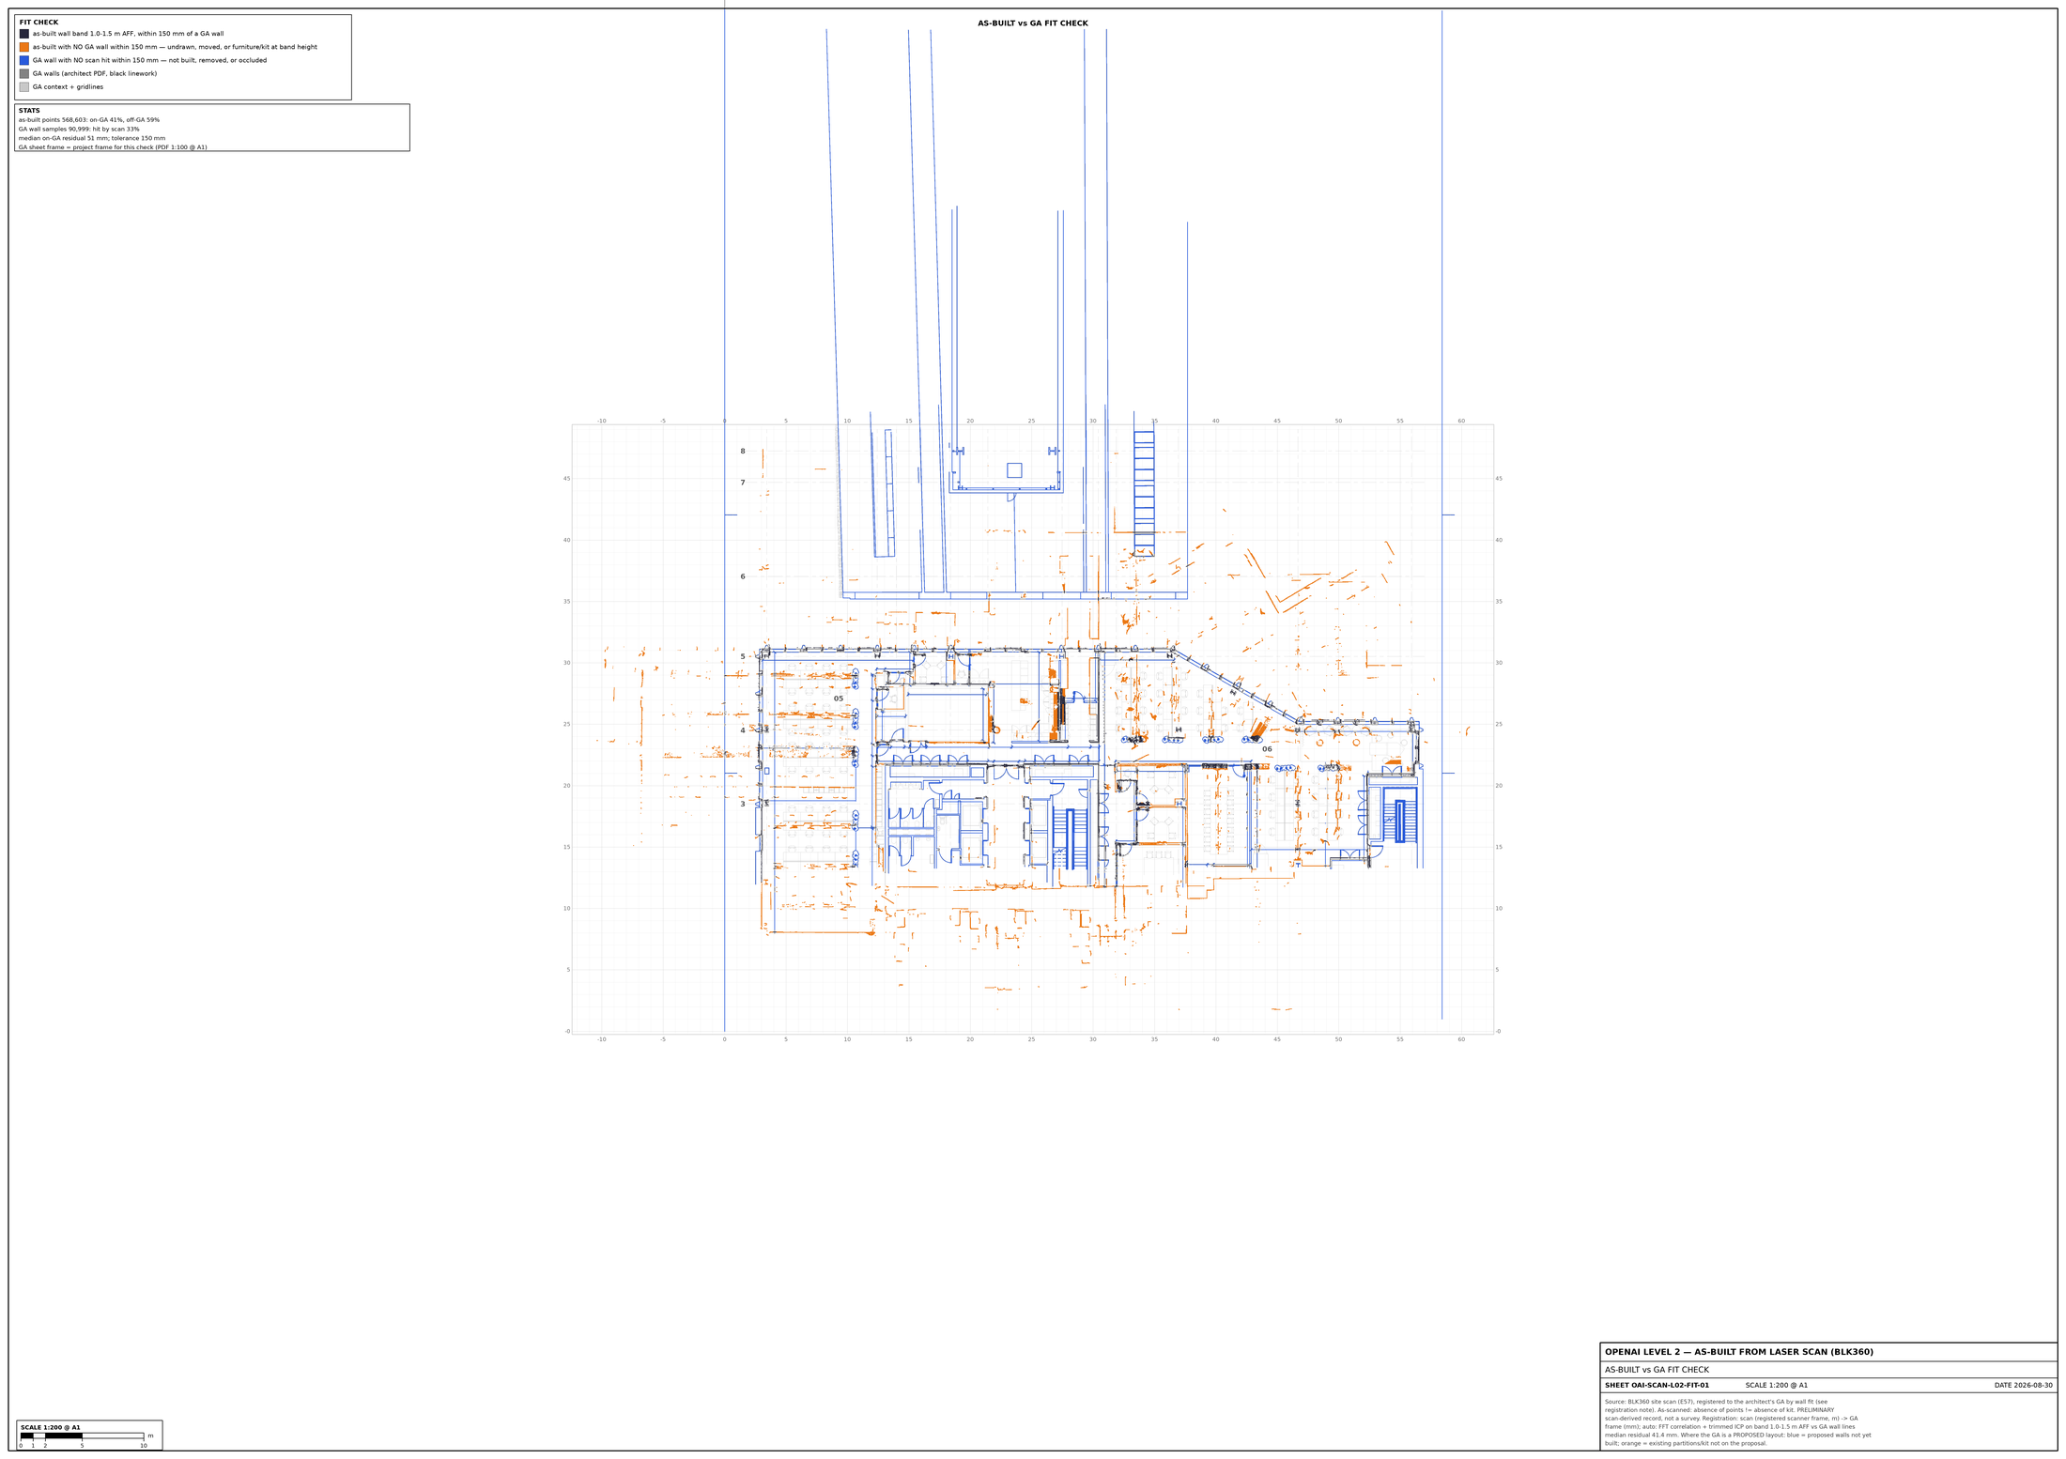Viewport: 2066px width, 1459px height.
Task: Click the median on-GA residual stats line
Action: tap(92, 138)
